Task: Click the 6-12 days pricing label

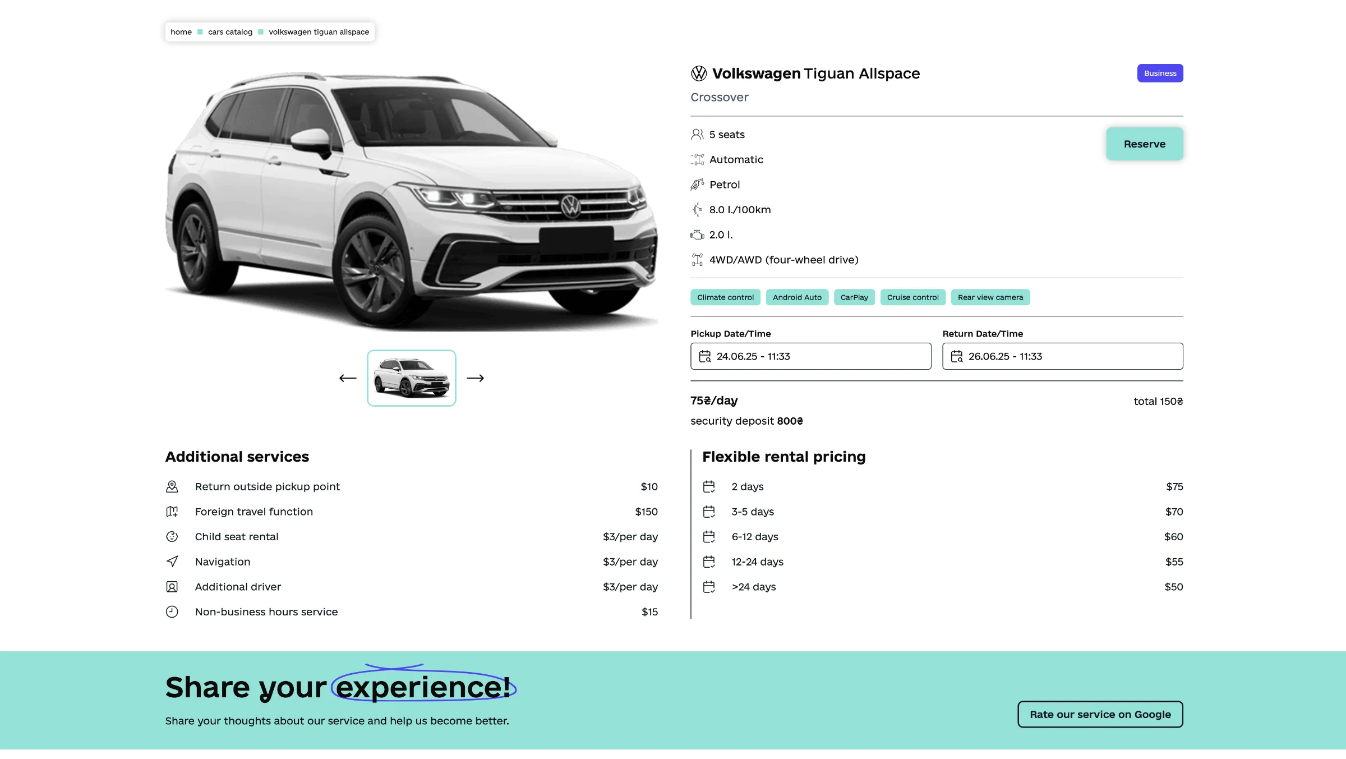Action: tap(755, 537)
